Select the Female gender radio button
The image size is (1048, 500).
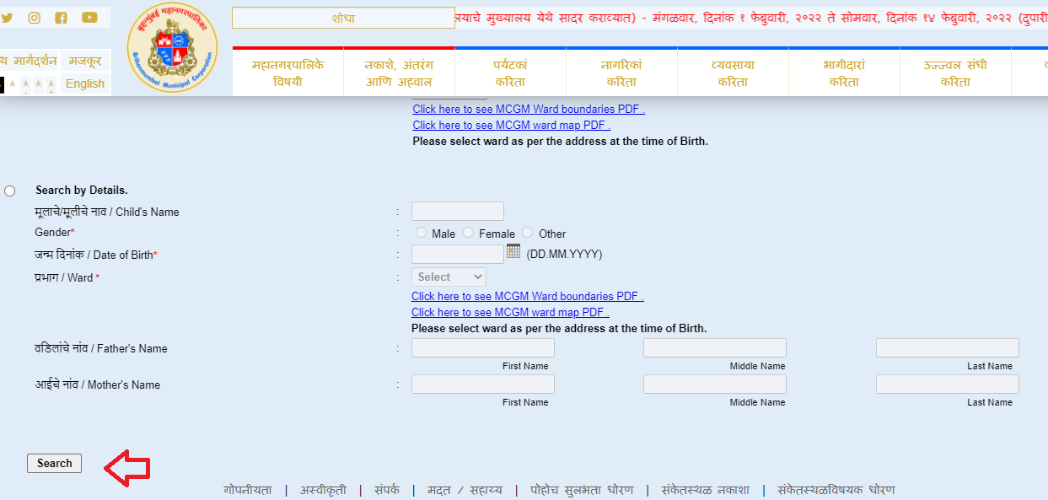coord(469,234)
